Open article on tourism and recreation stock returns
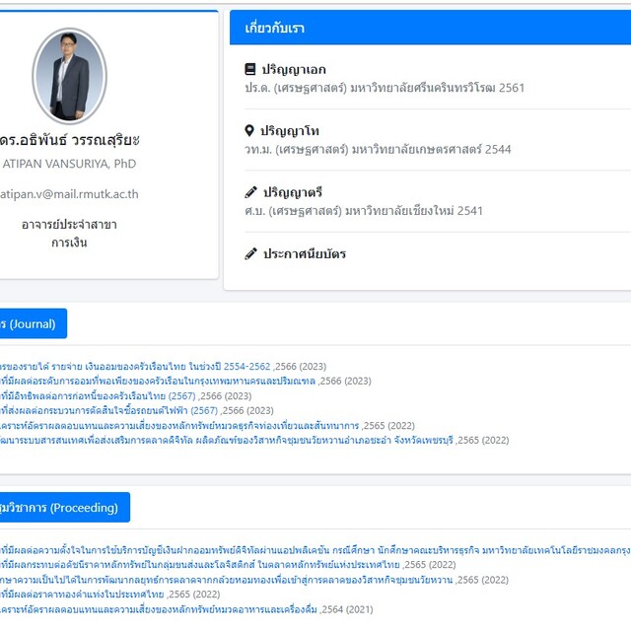631x631 pixels. (x=179, y=425)
